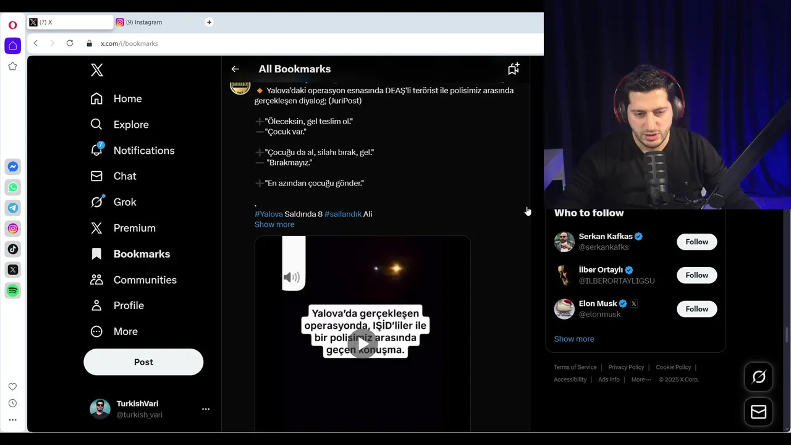Follow İlber Ortaylı
Viewport: 791px width, 445px height.
[696, 275]
